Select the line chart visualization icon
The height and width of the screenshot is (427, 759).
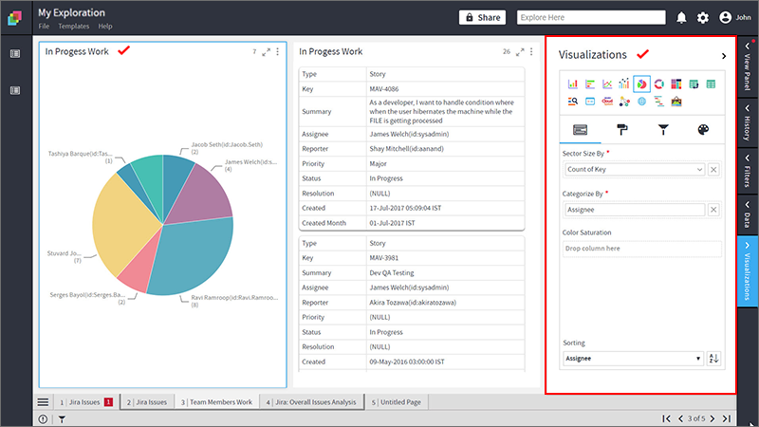[607, 84]
